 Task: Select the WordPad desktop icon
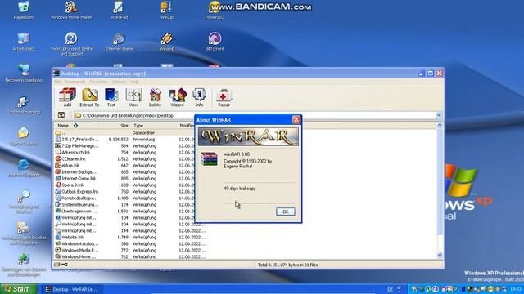(119, 11)
